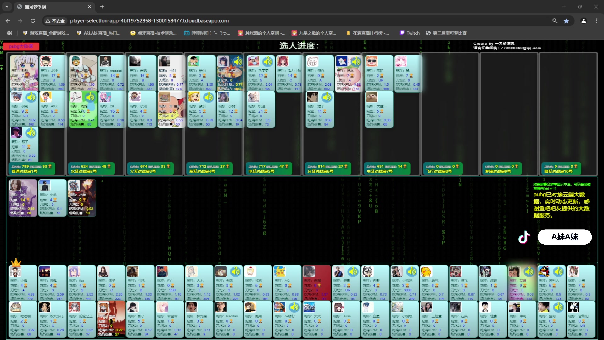Viewport: 604px width, 340px height.
Task: Click speaker icon on 蛋饼 card
Action: coord(209,97)
